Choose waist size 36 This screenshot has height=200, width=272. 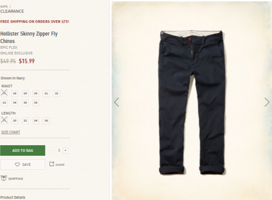click(25, 103)
